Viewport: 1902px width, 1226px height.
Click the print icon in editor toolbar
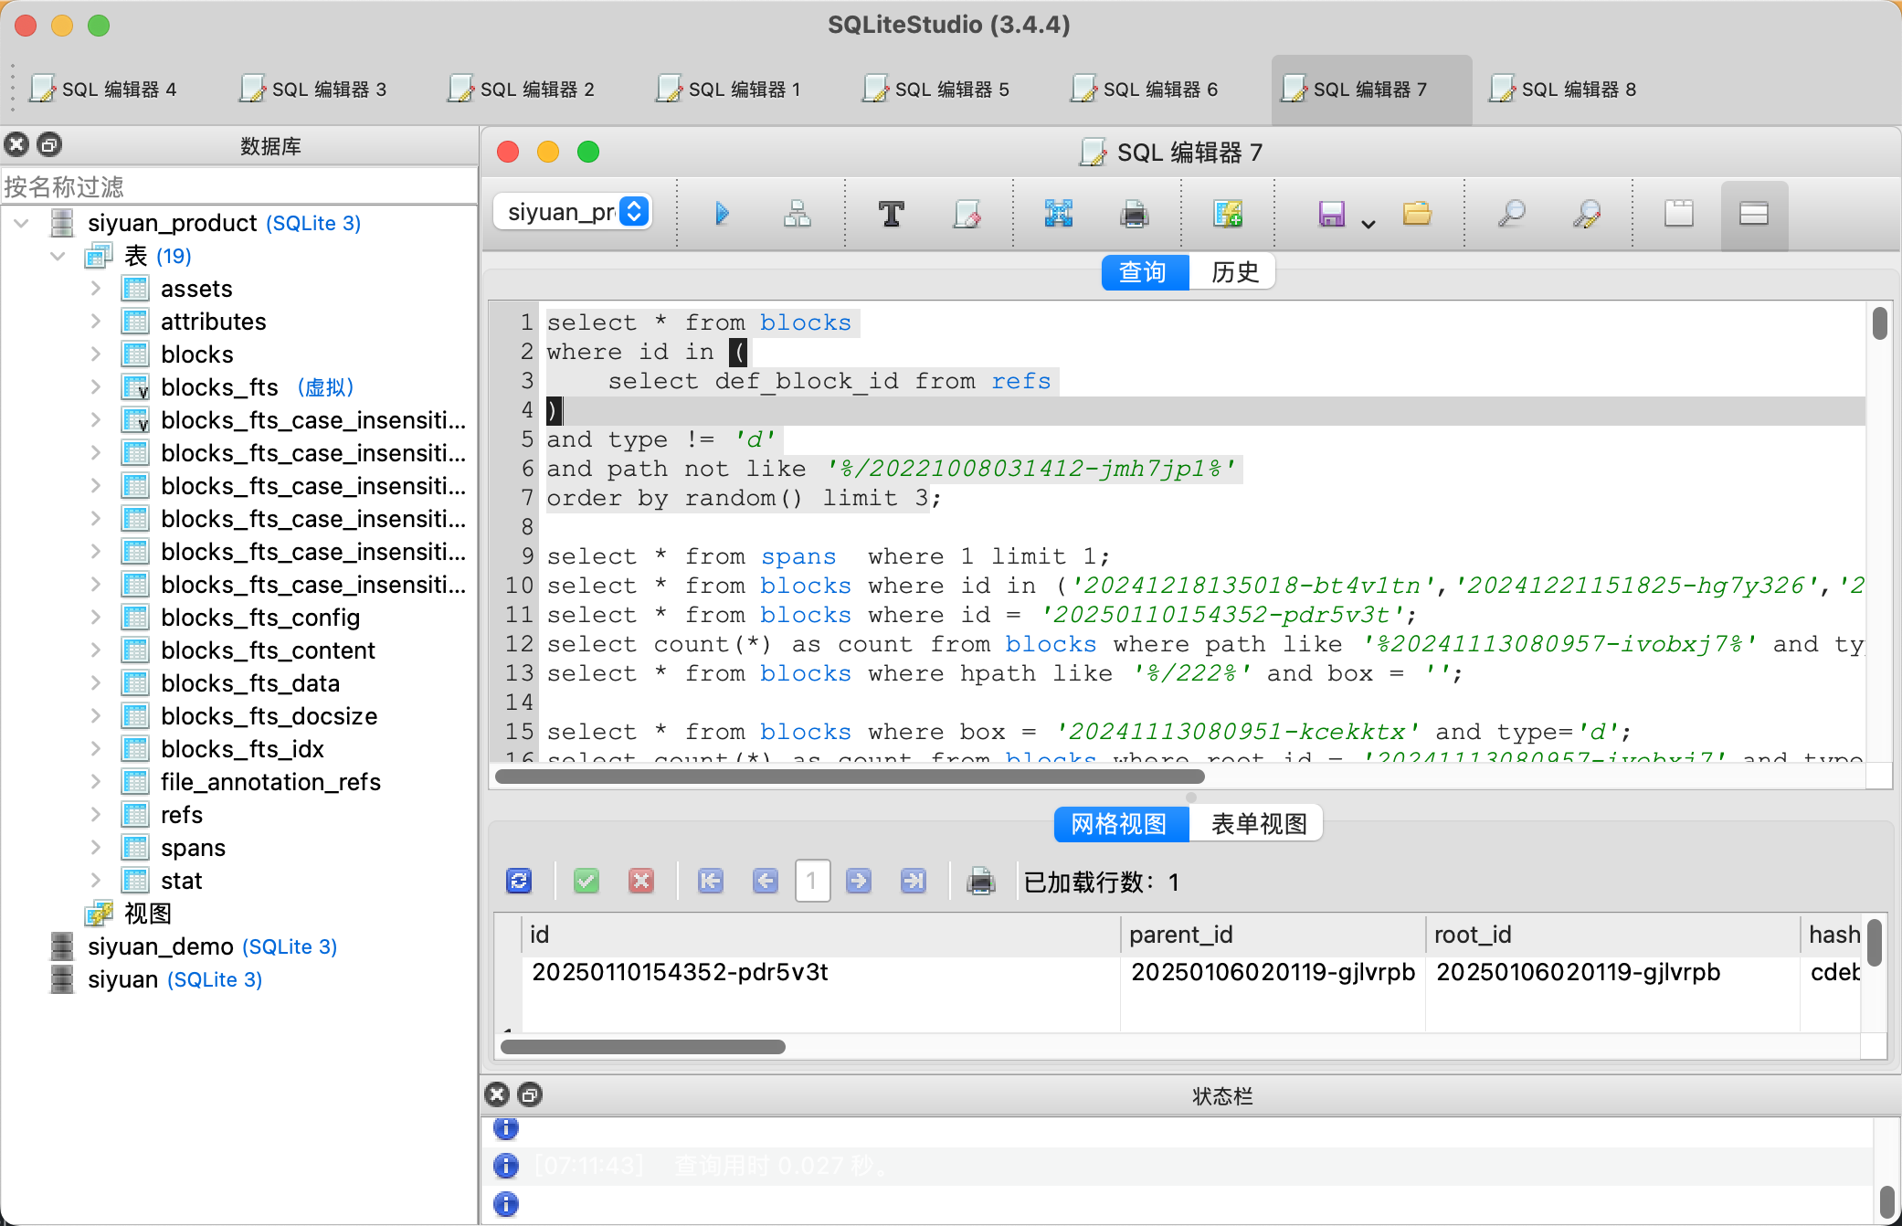1135,214
